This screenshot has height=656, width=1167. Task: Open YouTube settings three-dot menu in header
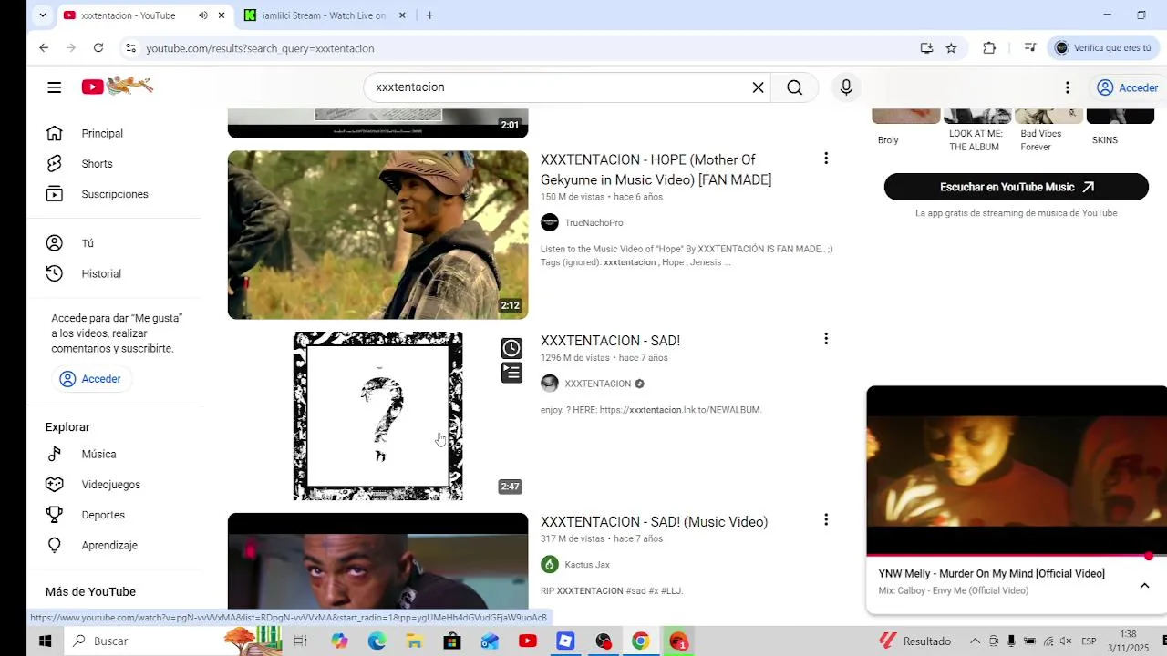pos(1068,87)
